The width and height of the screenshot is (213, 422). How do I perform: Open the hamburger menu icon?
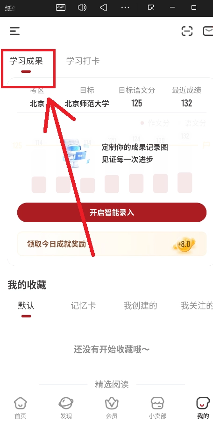15,31
